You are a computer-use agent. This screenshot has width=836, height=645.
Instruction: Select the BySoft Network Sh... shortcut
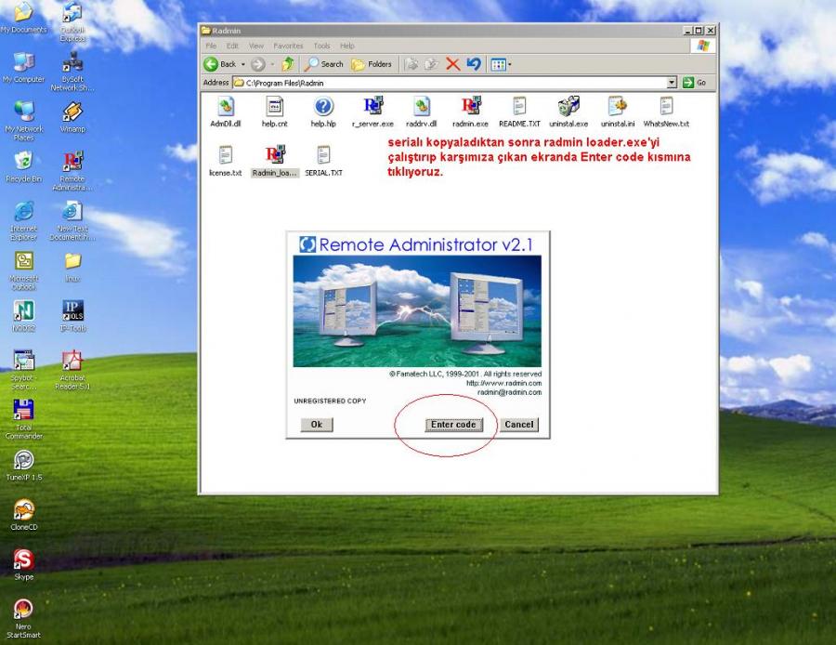[72, 71]
